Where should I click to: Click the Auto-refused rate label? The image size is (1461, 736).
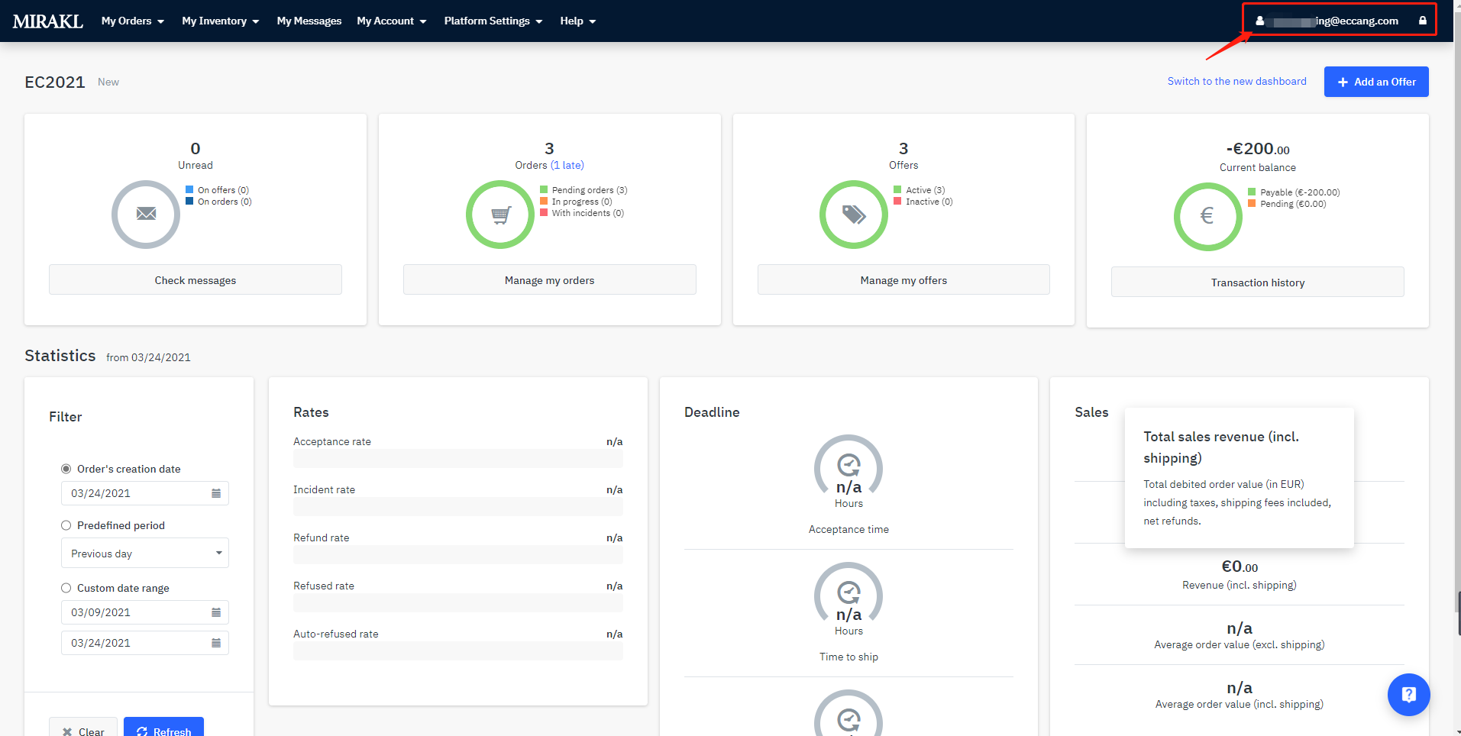point(336,634)
